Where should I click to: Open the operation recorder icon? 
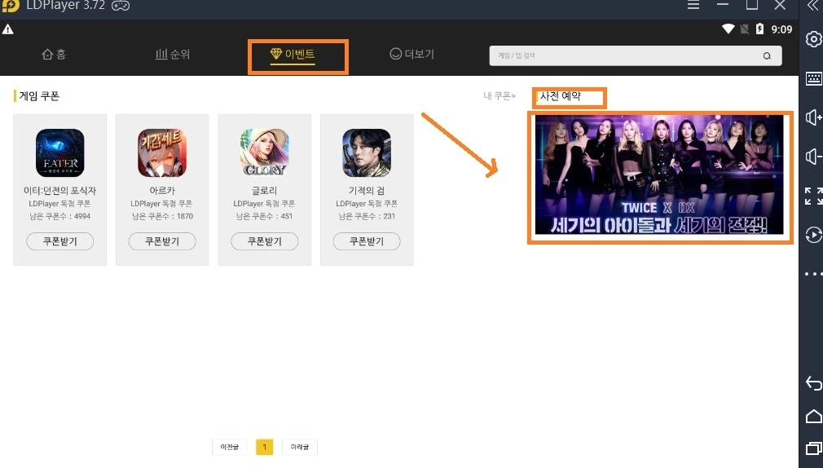coord(813,235)
